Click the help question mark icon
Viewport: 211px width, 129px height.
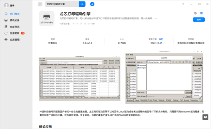point(195,13)
